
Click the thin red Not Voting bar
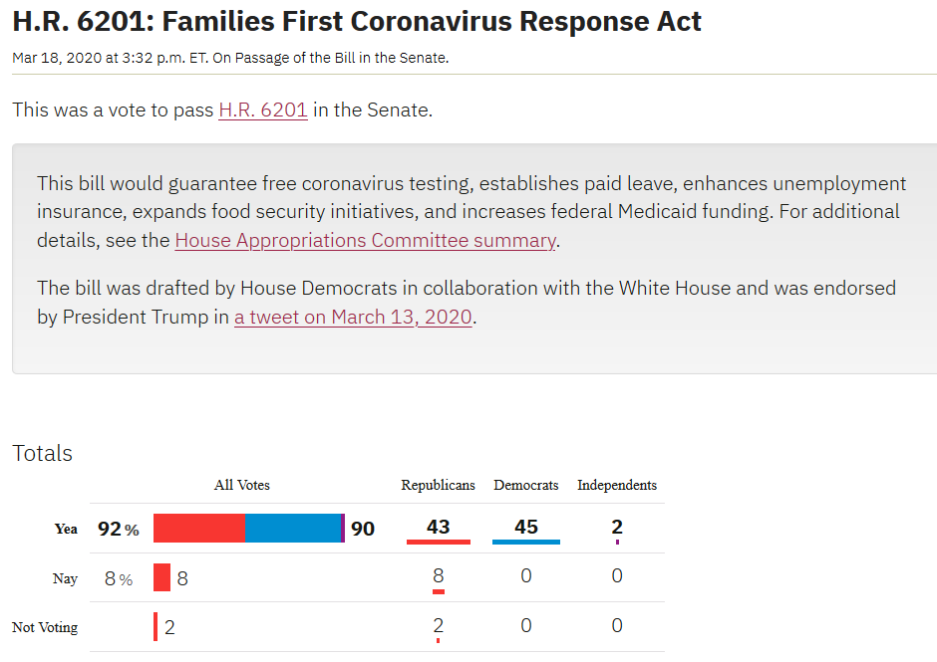(x=156, y=627)
